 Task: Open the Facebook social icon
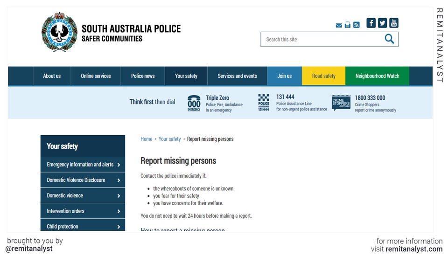tap(371, 23)
